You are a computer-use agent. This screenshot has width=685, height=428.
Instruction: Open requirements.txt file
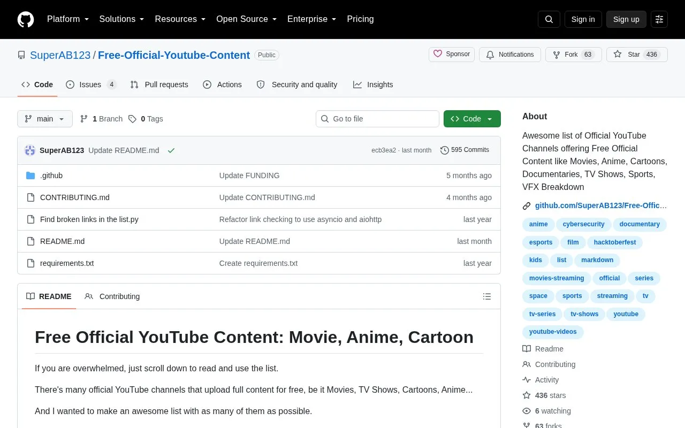pyautogui.click(x=67, y=263)
